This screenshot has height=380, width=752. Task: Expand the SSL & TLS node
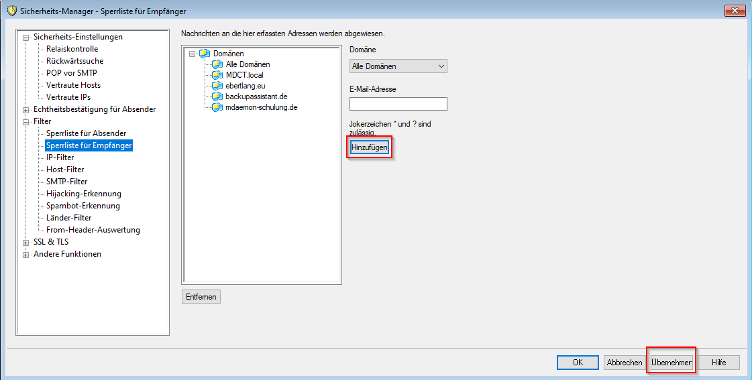coord(26,243)
